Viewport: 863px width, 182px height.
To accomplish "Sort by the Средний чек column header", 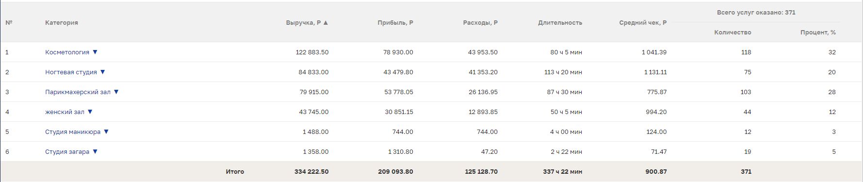I will [643, 22].
